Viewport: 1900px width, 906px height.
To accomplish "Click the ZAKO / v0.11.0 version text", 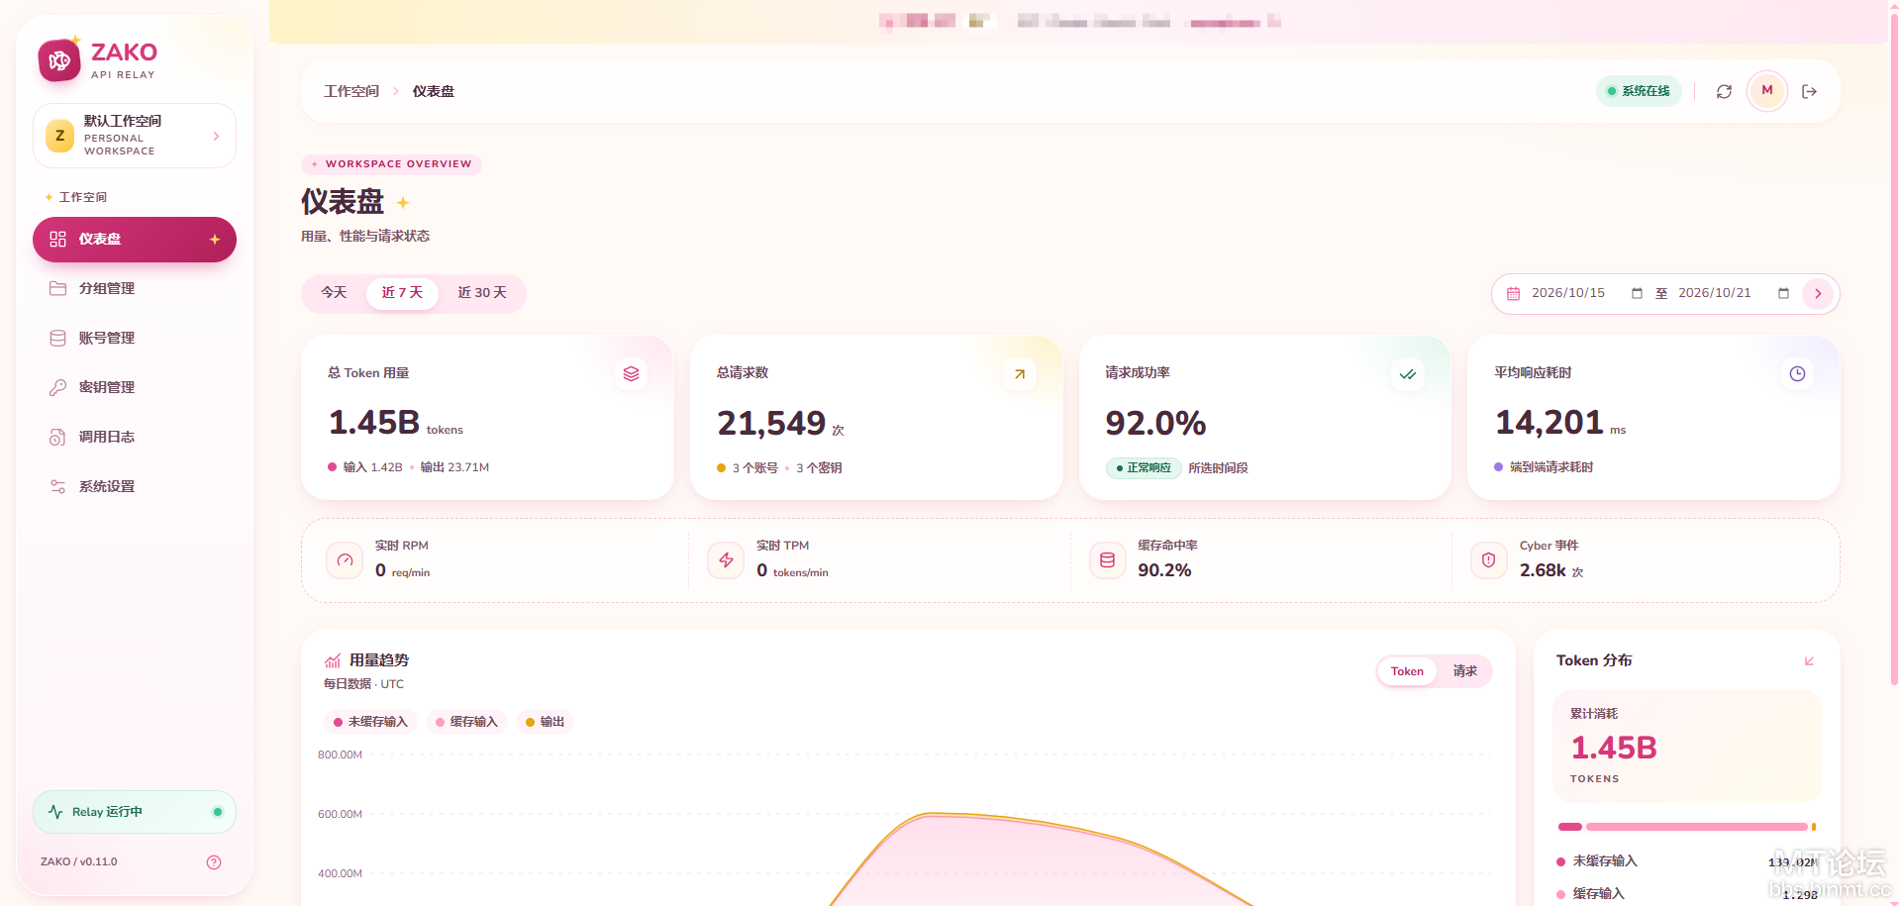I will click(79, 862).
